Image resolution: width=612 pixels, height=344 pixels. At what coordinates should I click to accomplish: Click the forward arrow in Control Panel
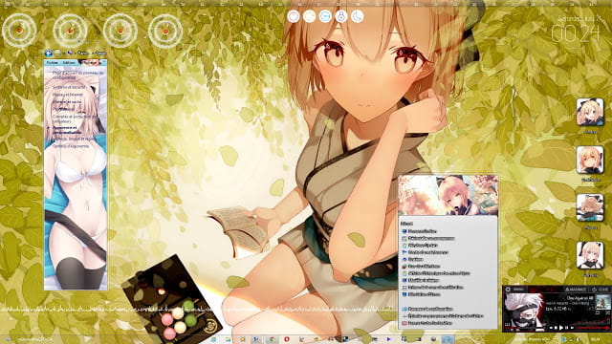(57, 53)
